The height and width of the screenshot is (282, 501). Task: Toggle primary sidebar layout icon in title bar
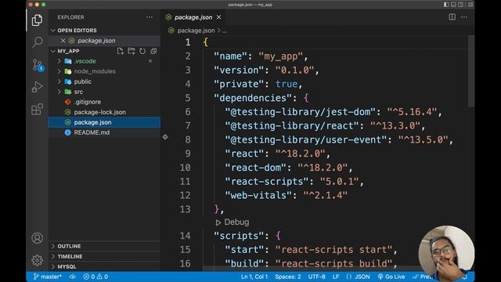446,5
